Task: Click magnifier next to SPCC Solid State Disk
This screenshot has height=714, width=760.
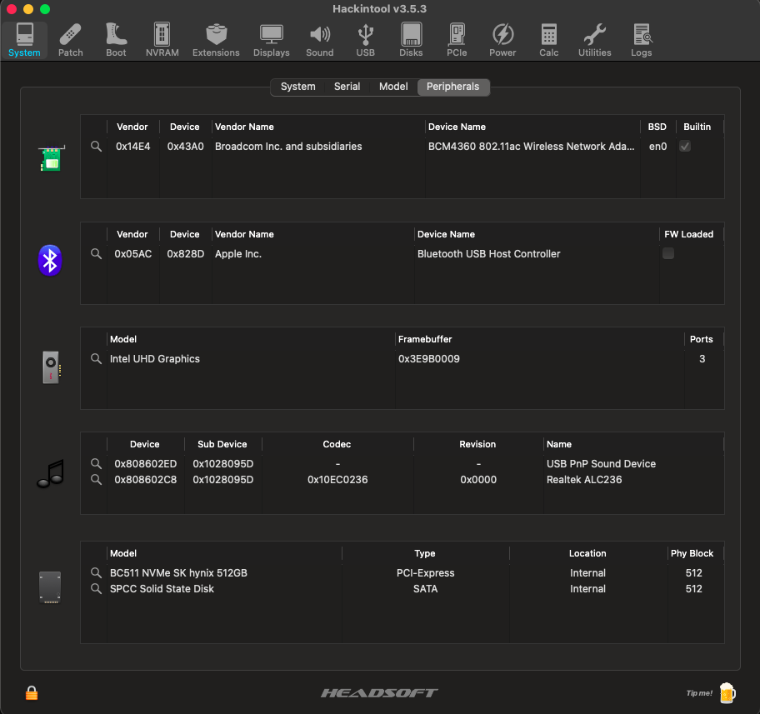Action: click(x=96, y=588)
